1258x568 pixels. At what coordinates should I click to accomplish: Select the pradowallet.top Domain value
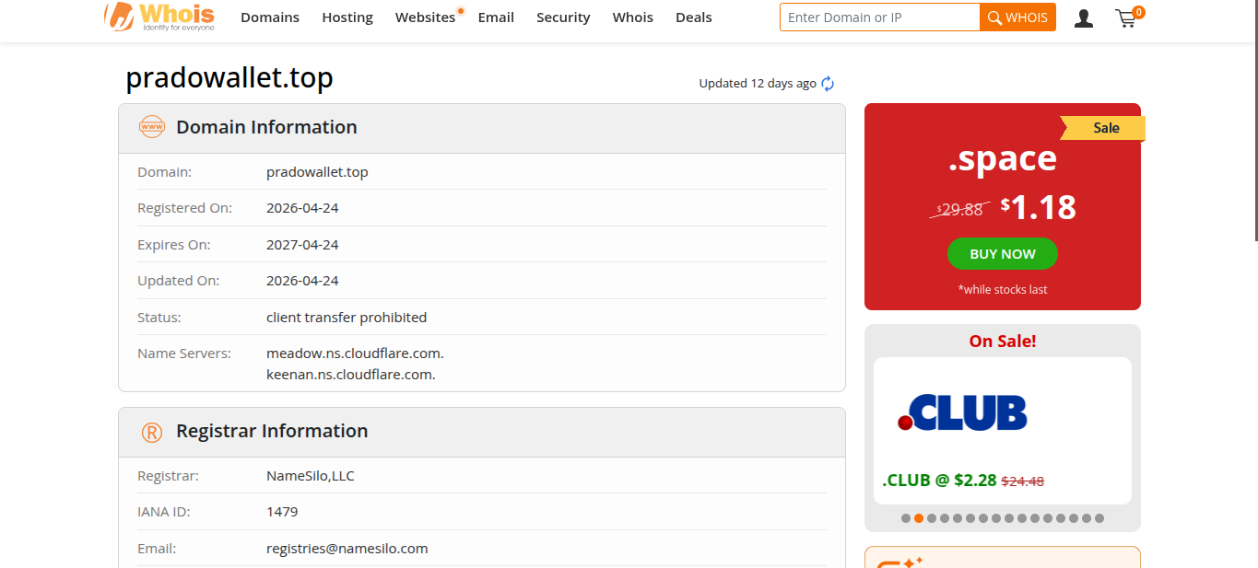coord(317,172)
